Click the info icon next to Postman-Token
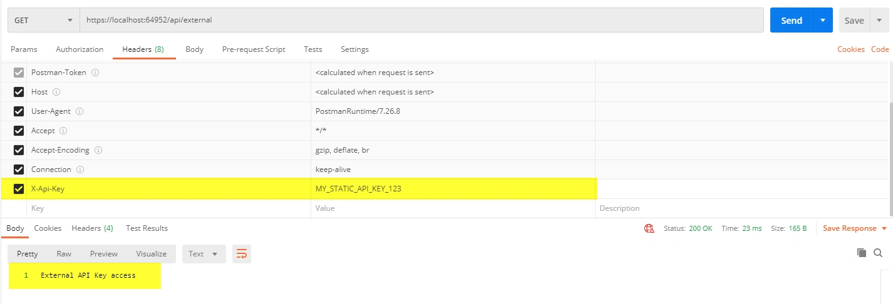The image size is (893, 304). (96, 73)
